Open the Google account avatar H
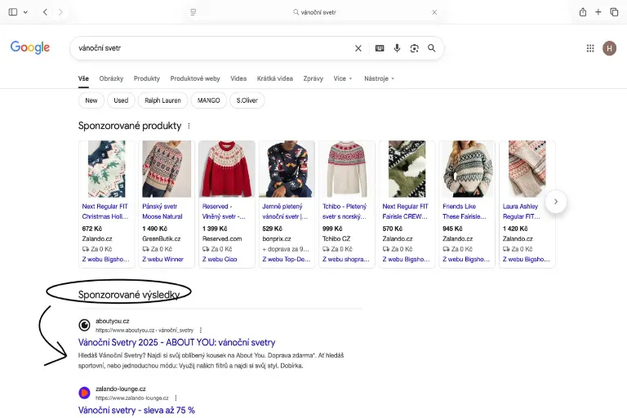Viewport: 627px width, 418px height. click(609, 48)
